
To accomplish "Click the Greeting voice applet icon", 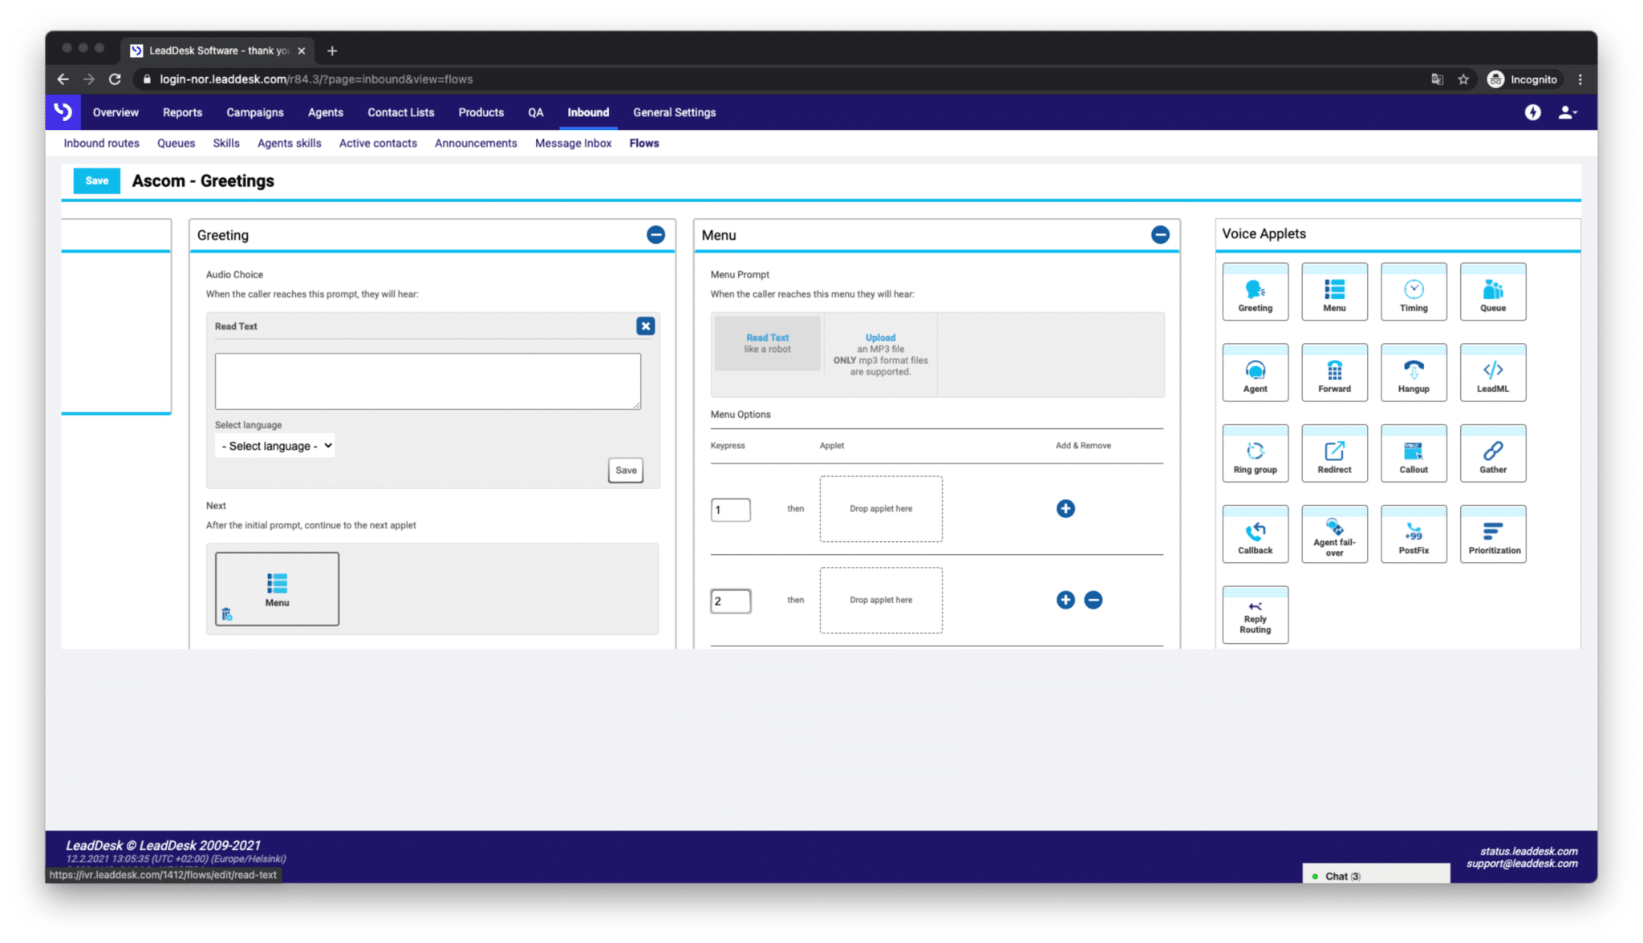I will click(1255, 291).
